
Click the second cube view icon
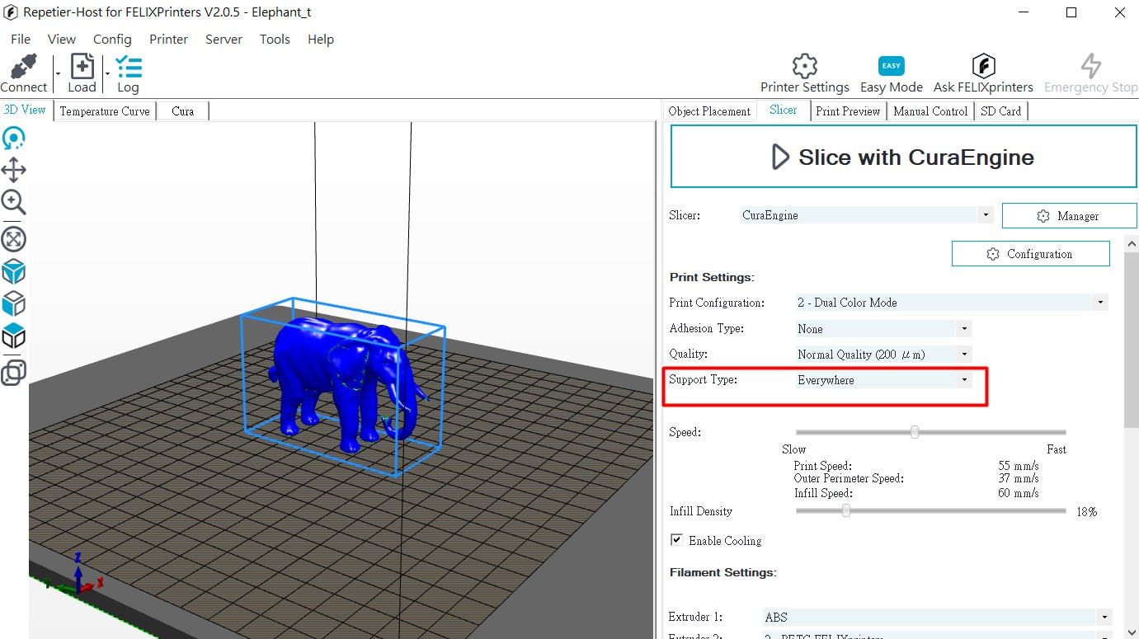(14, 303)
